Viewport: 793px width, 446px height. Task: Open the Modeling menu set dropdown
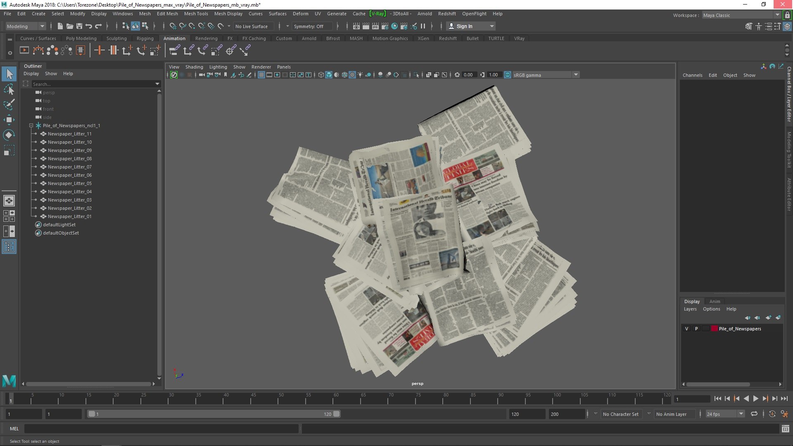(26, 26)
